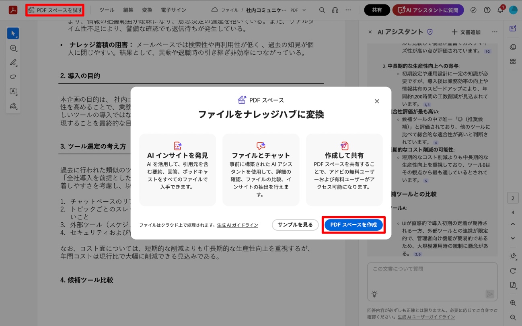Screen dimensions: 522x326
Task: Open the 編集 menu
Action: (128, 10)
